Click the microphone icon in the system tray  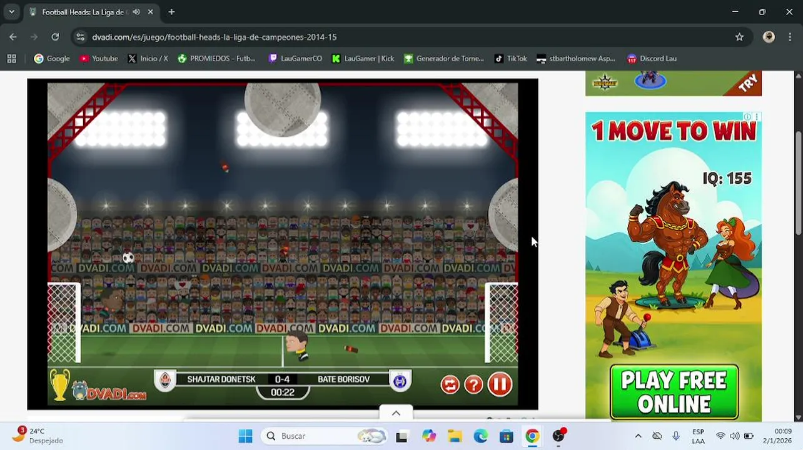click(675, 436)
